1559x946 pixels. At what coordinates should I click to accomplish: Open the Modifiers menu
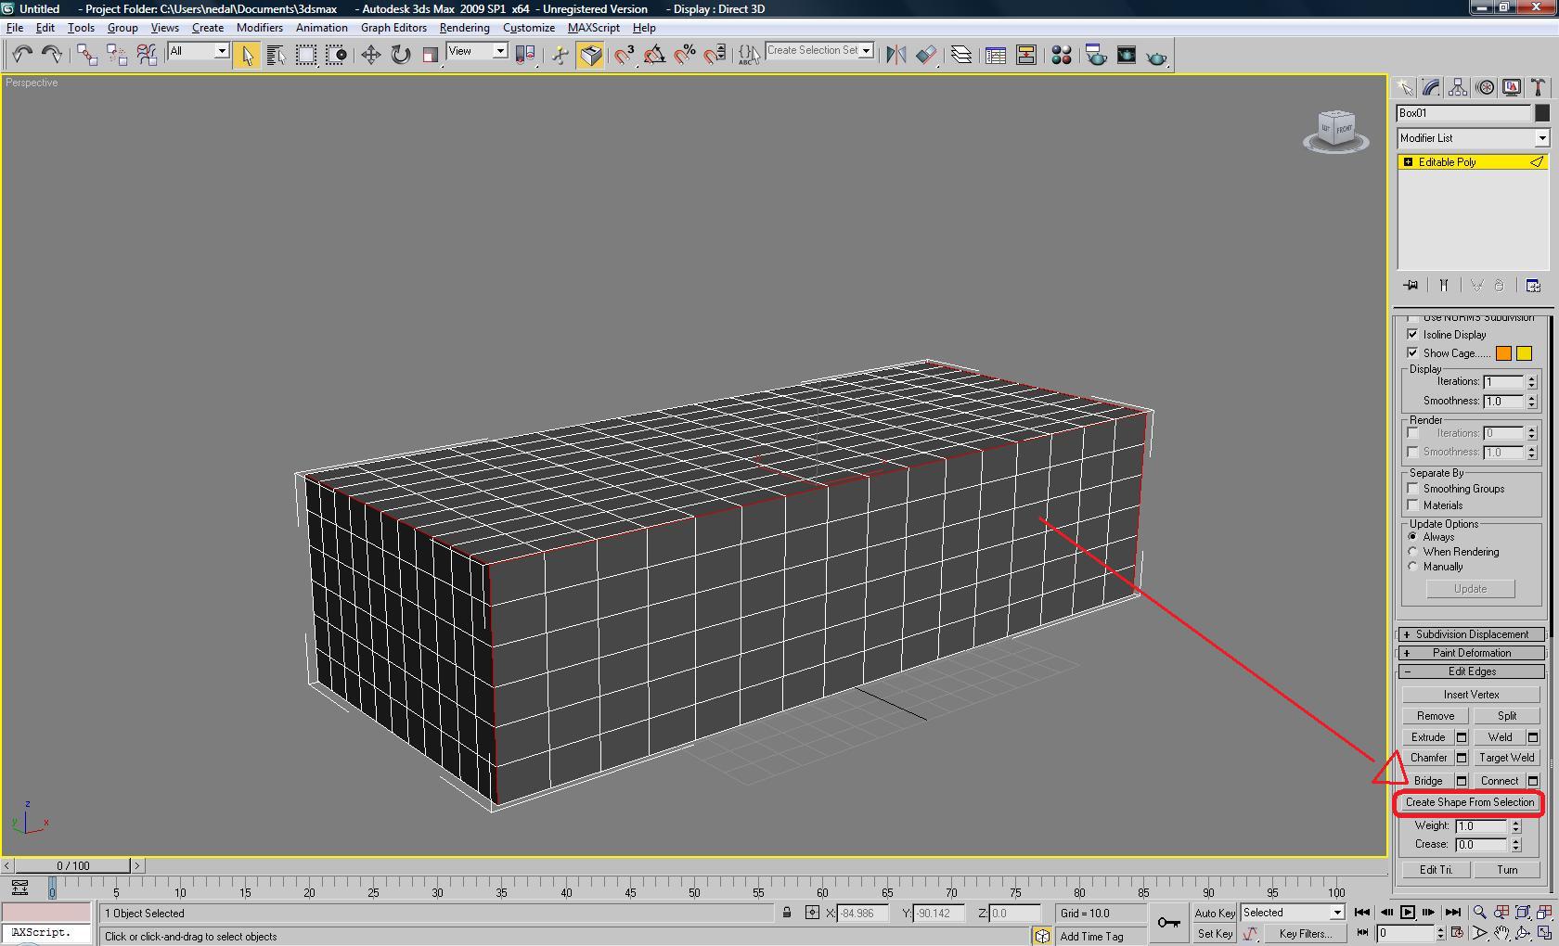260,28
